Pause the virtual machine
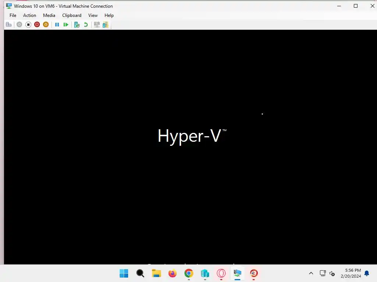Screen dimensions: 377x282 point(57,25)
